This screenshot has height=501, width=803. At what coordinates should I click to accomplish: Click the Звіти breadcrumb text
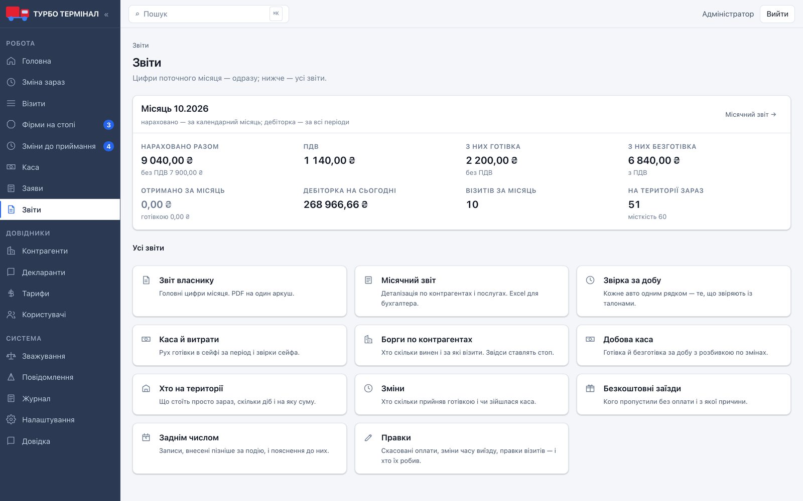click(x=141, y=46)
